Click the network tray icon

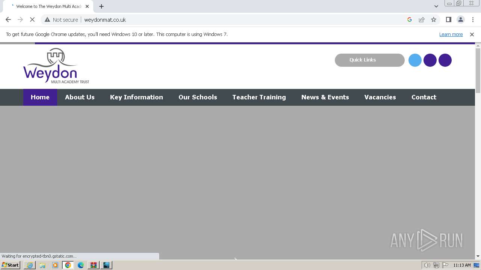tap(436, 265)
